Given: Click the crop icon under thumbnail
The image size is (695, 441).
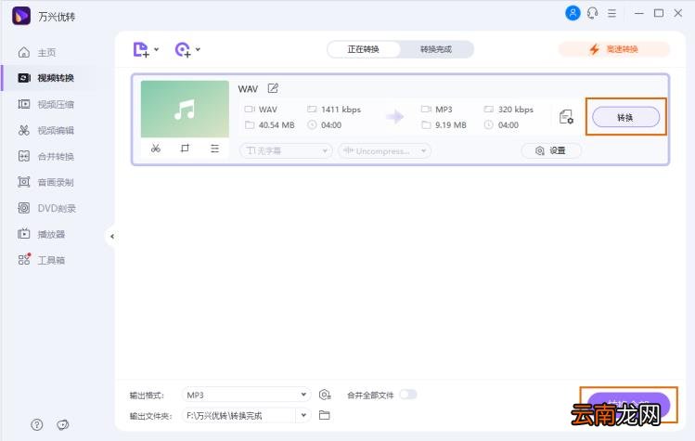Looking at the screenshot, I should (185, 149).
